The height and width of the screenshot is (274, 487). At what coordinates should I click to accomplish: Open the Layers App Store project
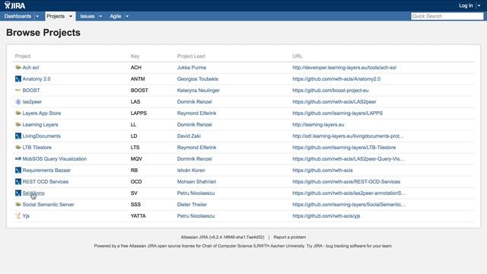pos(42,113)
